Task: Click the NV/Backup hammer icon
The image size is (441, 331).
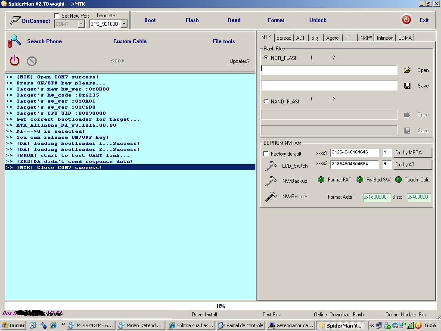Action: coord(270,181)
